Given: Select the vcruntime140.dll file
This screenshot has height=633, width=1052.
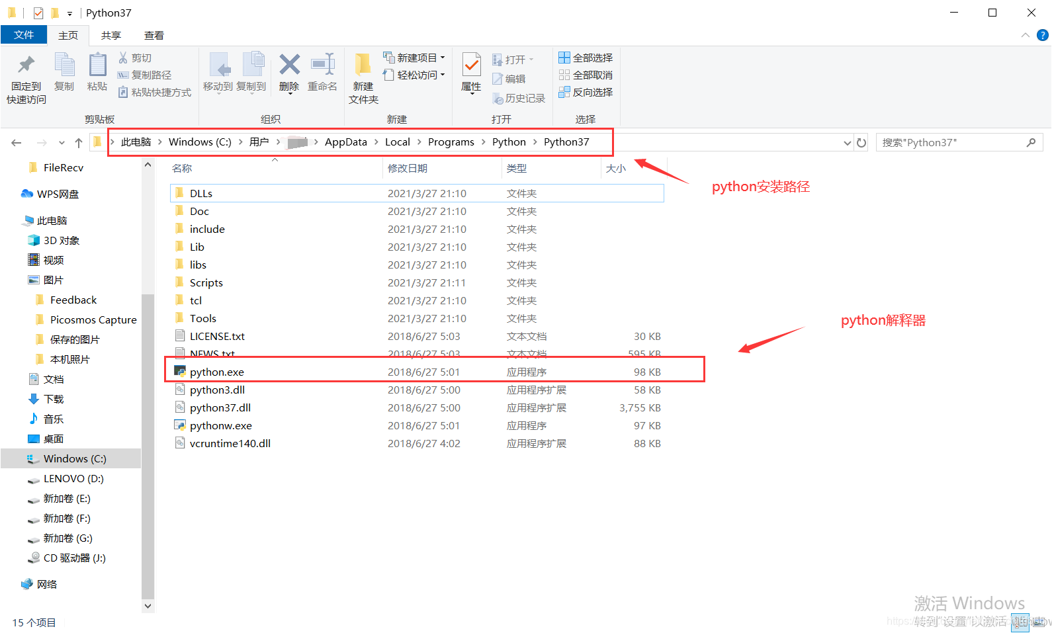Looking at the screenshot, I should point(417,443).
